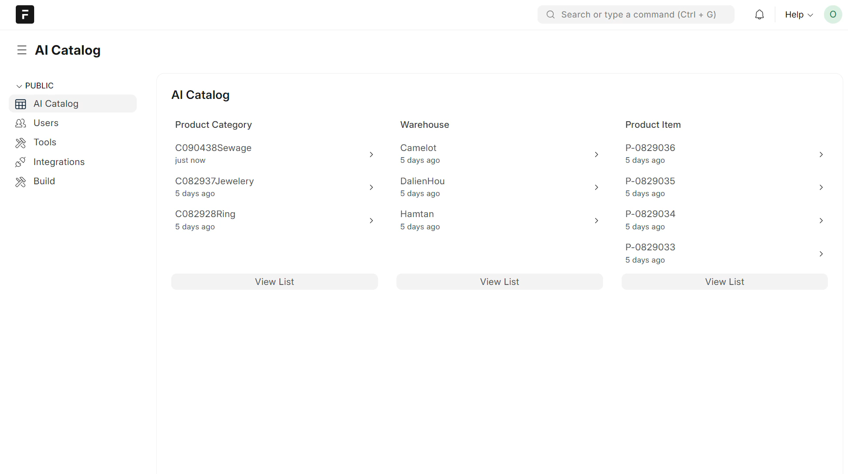Open Camelot warehouse chevron arrow
This screenshot has width=848, height=474.
click(x=596, y=154)
